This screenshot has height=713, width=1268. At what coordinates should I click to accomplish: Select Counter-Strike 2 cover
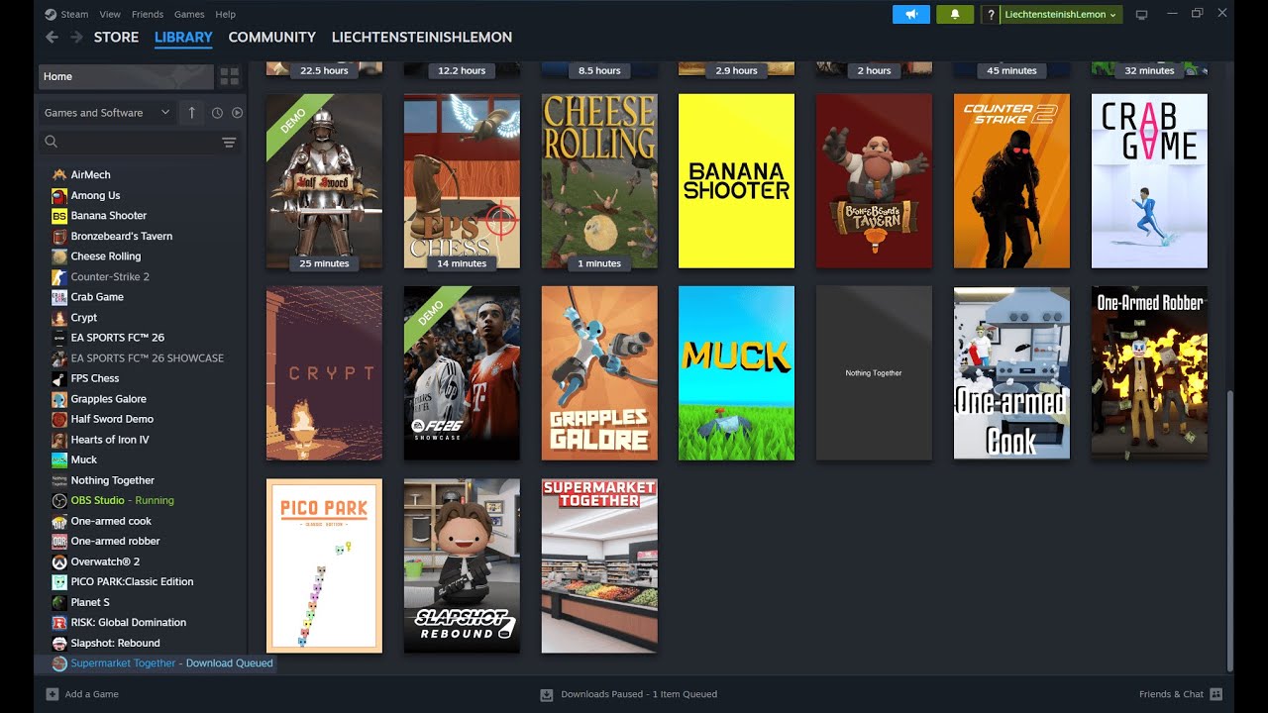pos(1011,181)
